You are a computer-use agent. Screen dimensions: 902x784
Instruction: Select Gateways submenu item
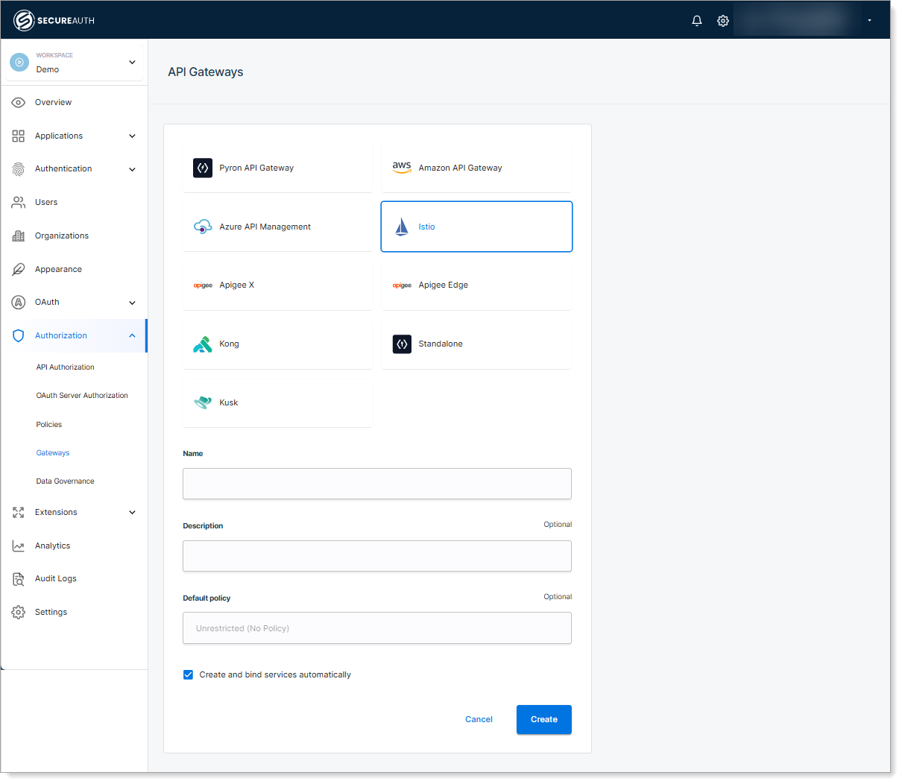[53, 453]
